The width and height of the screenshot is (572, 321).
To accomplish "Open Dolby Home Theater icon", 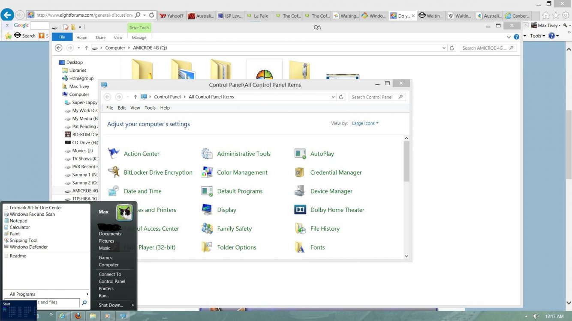I will click(x=300, y=210).
